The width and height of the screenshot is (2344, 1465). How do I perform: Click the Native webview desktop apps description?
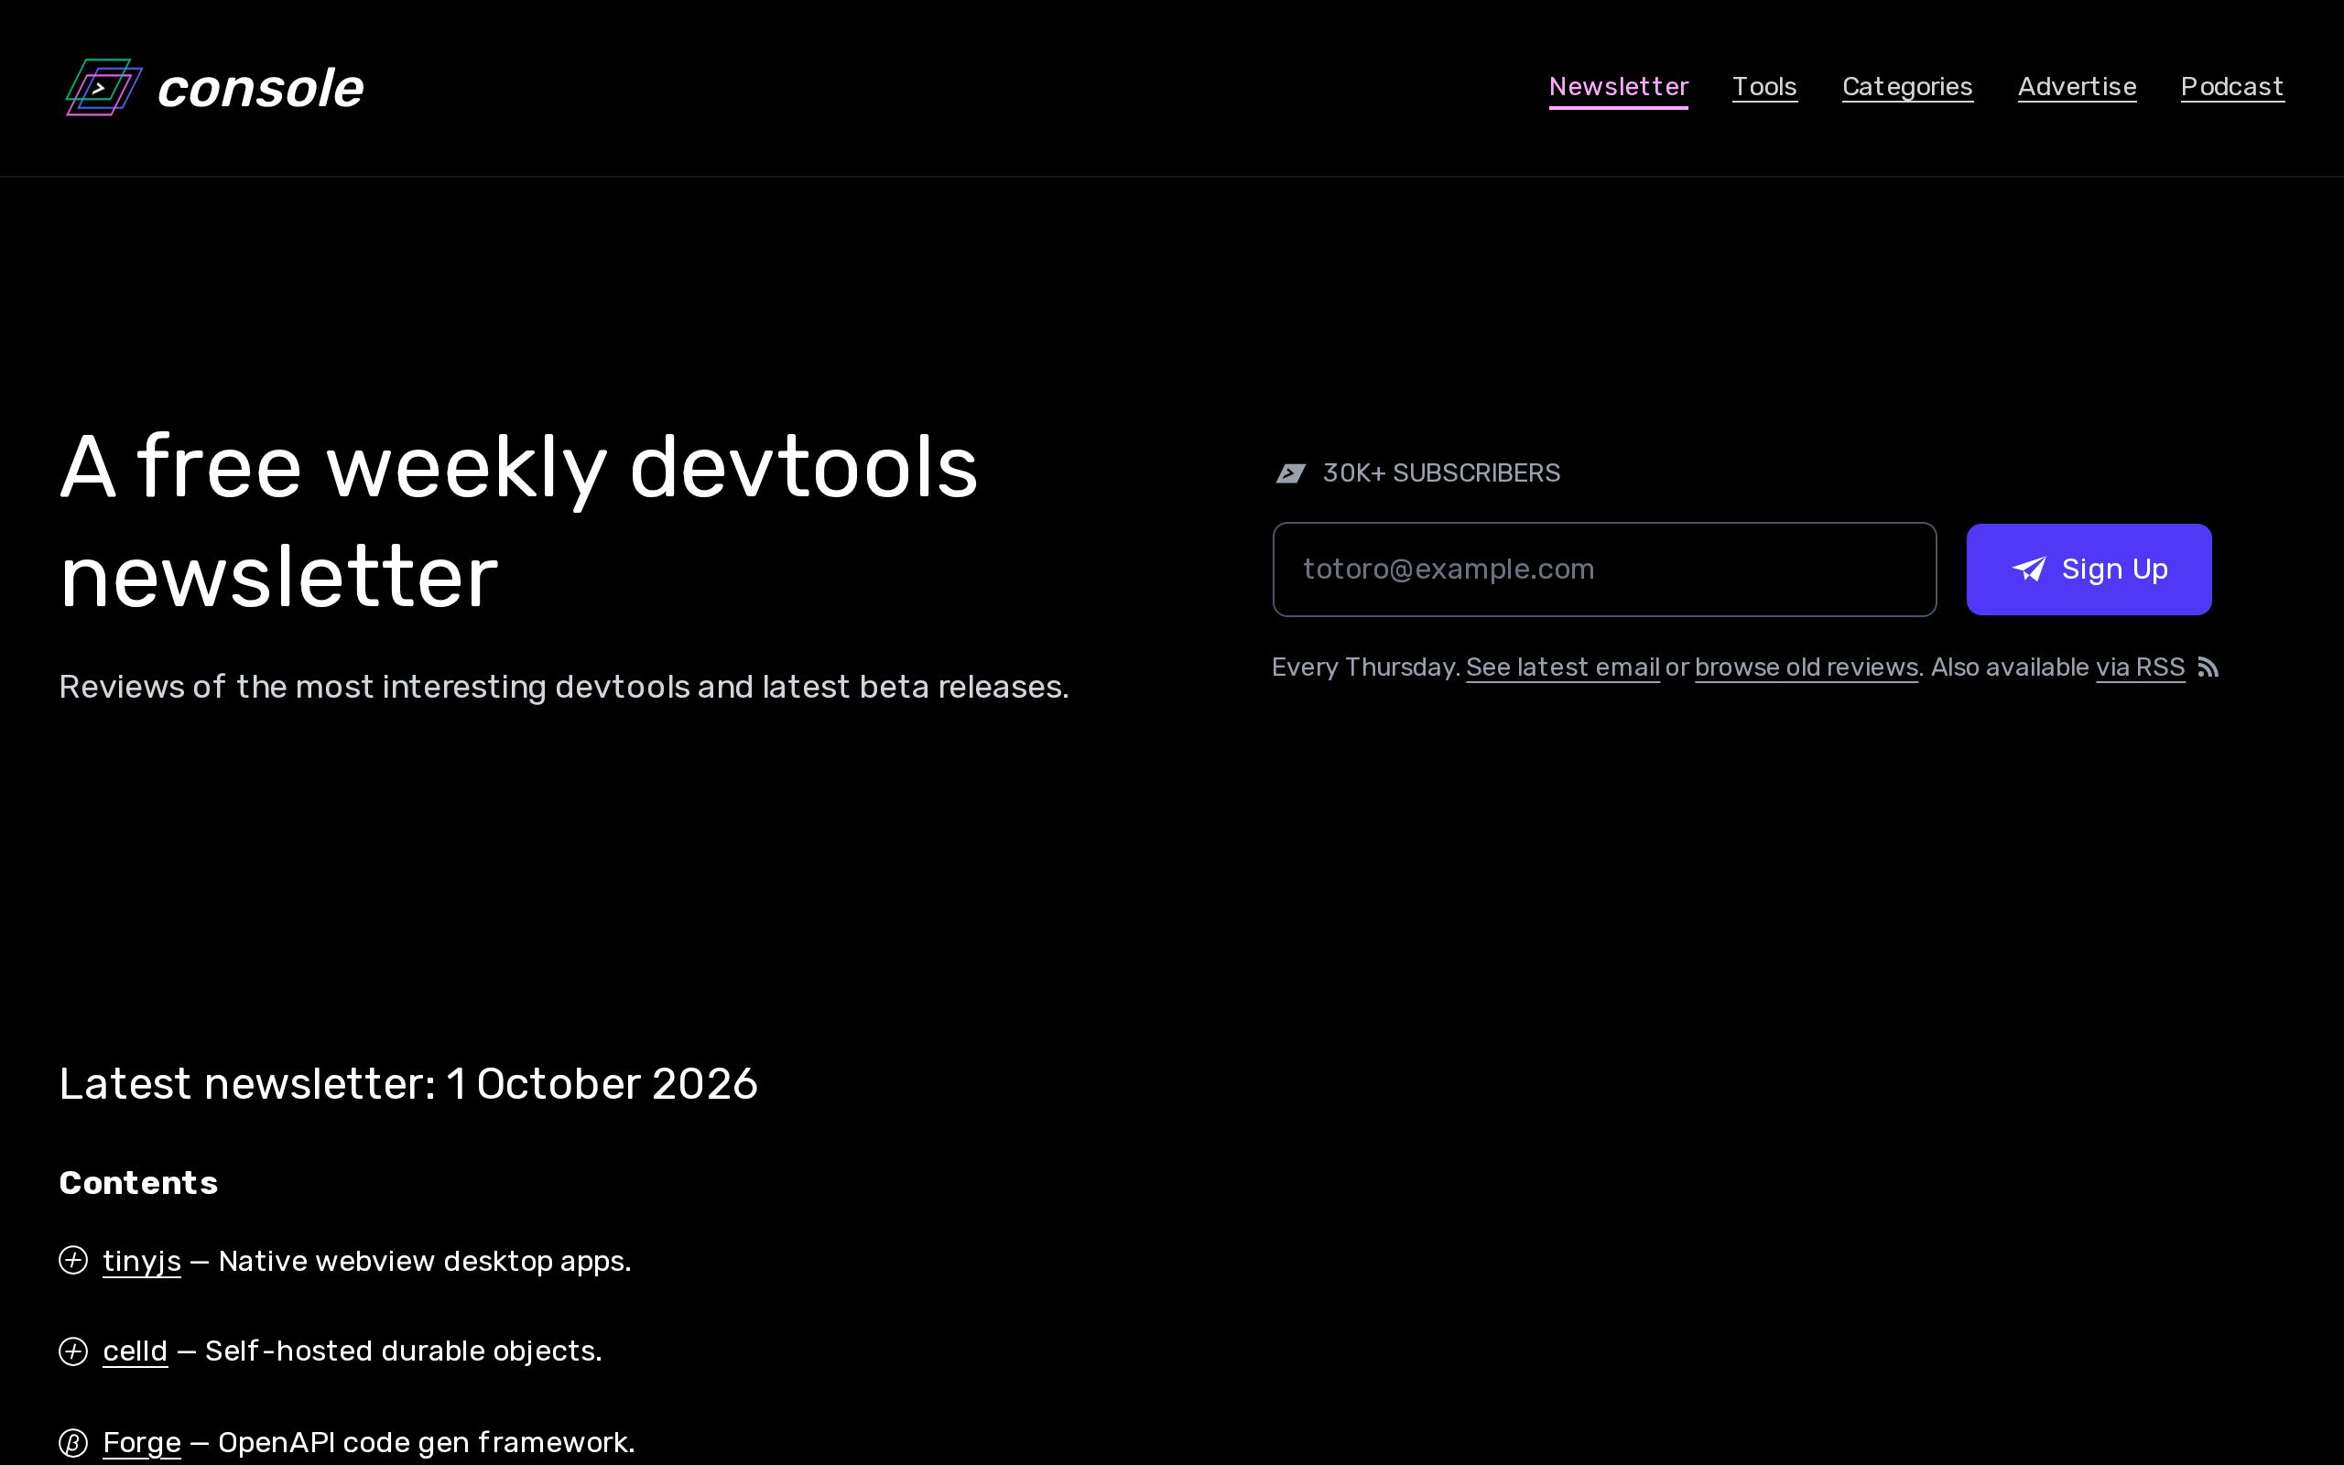coord(424,1261)
